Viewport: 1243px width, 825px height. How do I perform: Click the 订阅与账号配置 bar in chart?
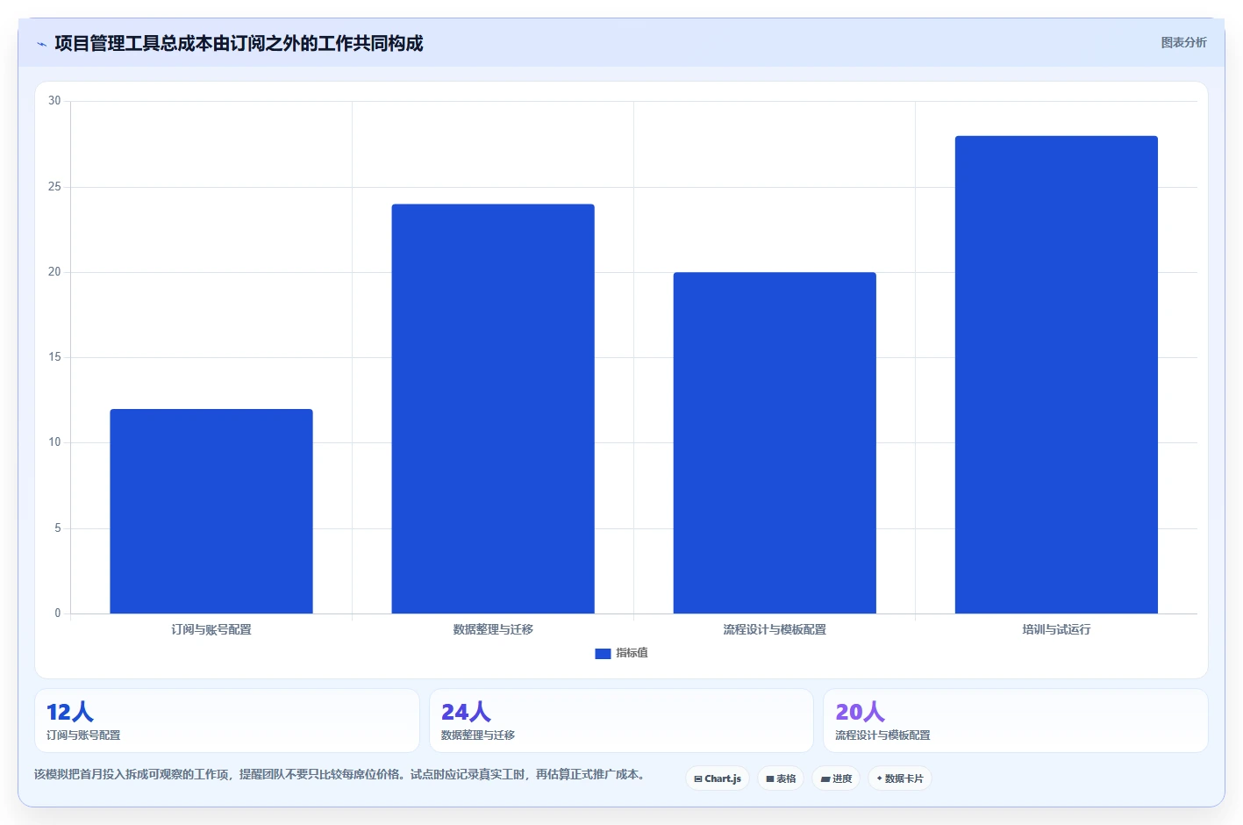pyautogui.click(x=211, y=511)
